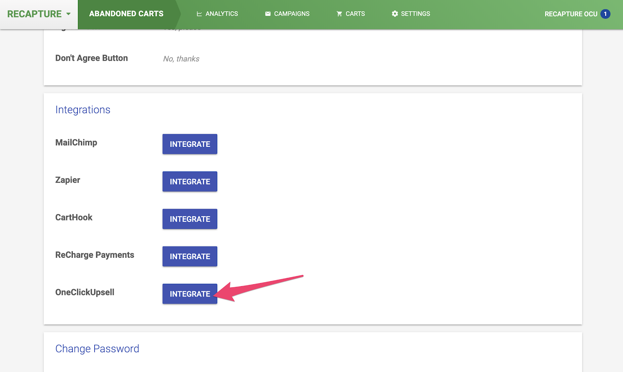Open the Campaigns menu item

coord(287,14)
